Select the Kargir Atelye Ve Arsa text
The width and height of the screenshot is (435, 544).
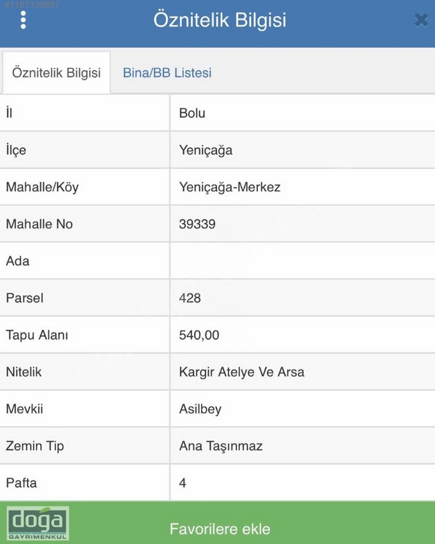coord(242,372)
